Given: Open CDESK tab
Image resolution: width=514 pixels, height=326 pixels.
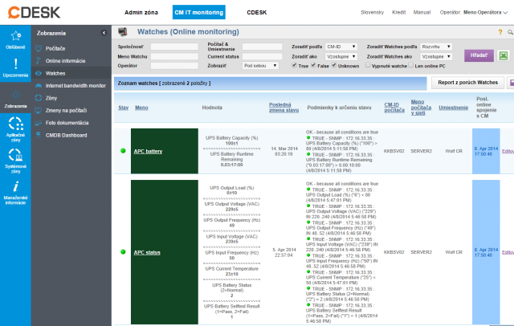Looking at the screenshot, I should [257, 13].
